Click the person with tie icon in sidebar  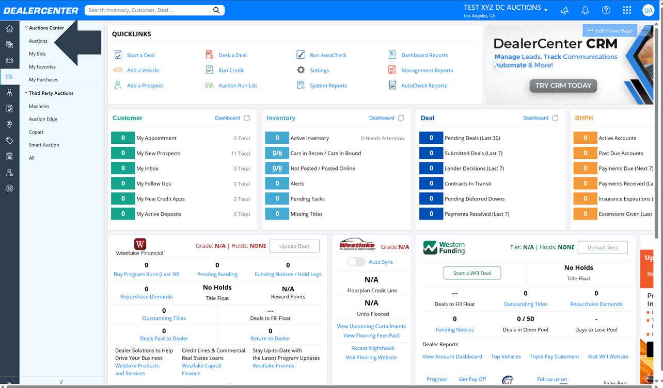pos(9,93)
